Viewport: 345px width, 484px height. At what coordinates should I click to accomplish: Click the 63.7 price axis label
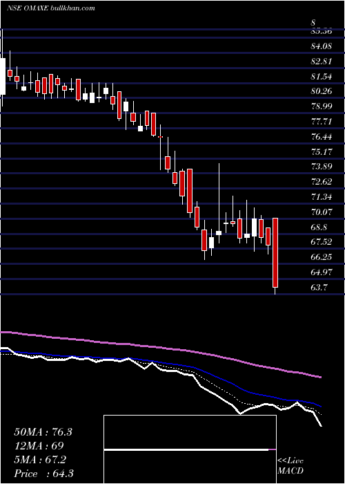click(x=319, y=288)
